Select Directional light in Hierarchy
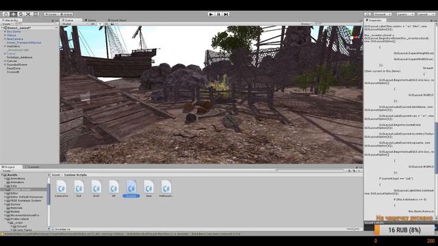Viewport: 438px width, 246px height. pyautogui.click(x=18, y=50)
